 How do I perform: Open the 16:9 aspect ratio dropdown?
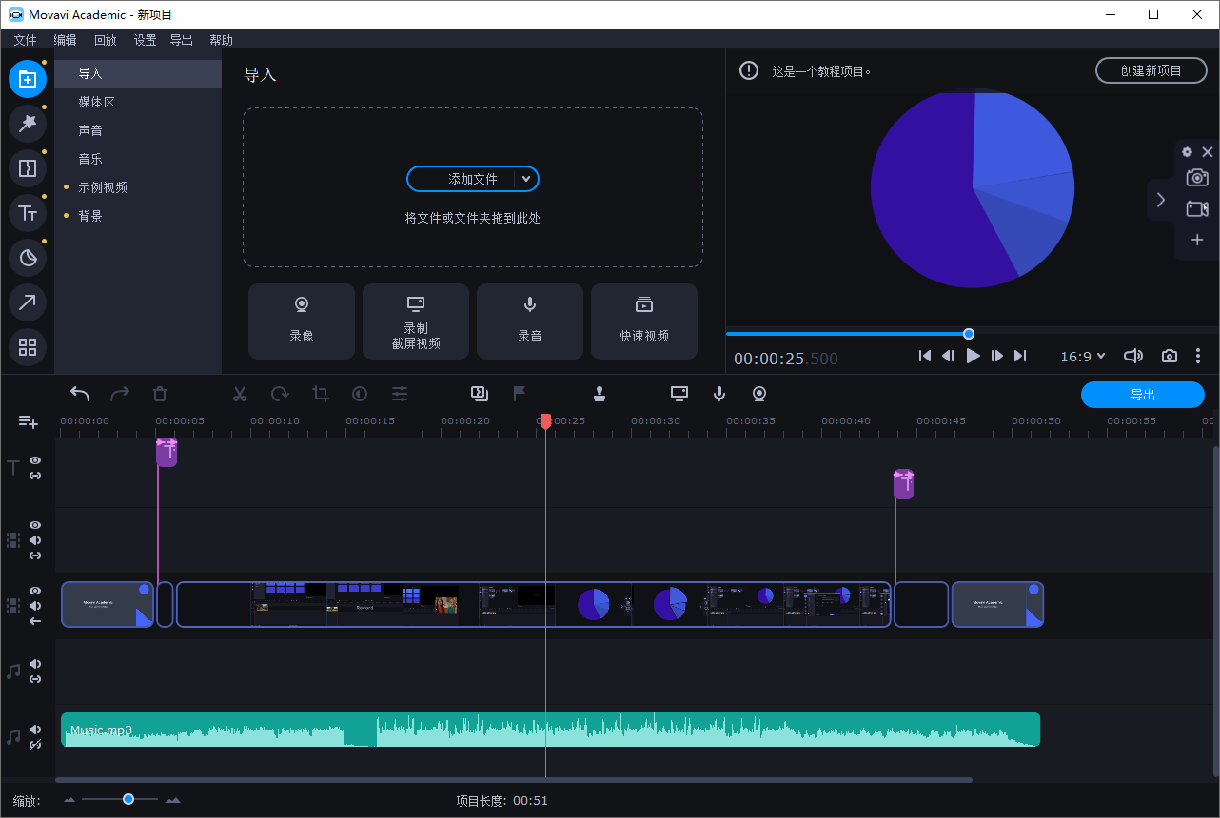[x=1083, y=356]
